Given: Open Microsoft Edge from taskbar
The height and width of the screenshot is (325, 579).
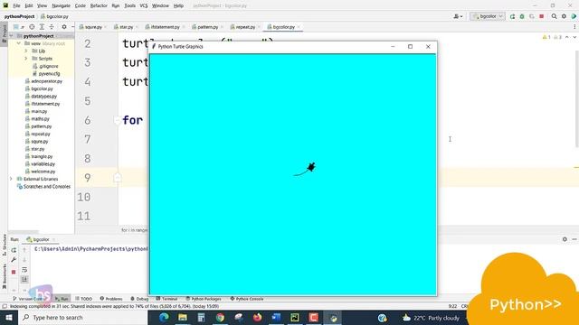Looking at the screenshot, I should pyautogui.click(x=164, y=318).
